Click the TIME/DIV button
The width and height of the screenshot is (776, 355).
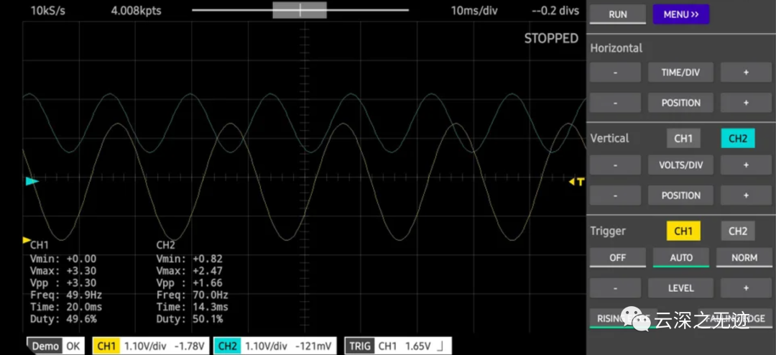(680, 73)
